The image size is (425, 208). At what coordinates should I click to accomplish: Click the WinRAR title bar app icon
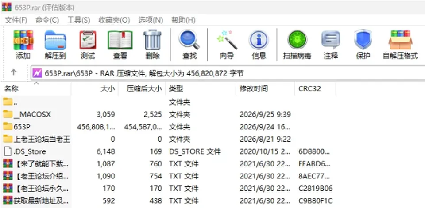pyautogui.click(x=7, y=7)
